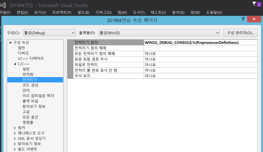263x152 pixels.
Task: Select the 디버깅 tree item
Action: [23, 53]
